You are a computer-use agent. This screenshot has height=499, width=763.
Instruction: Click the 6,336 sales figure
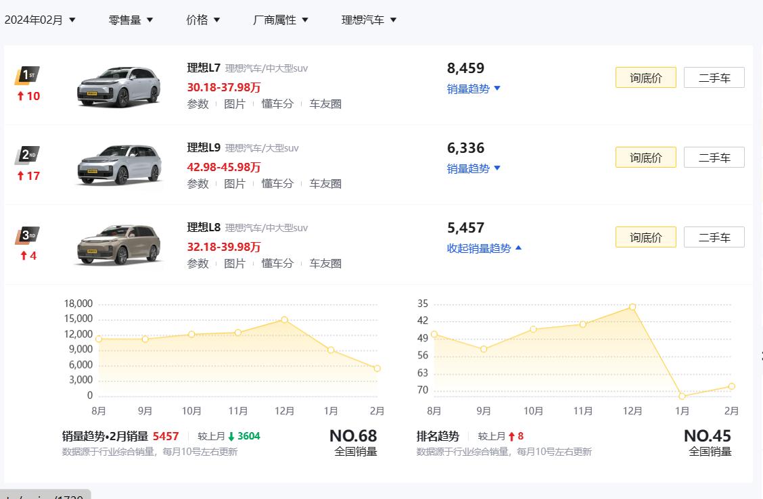465,148
